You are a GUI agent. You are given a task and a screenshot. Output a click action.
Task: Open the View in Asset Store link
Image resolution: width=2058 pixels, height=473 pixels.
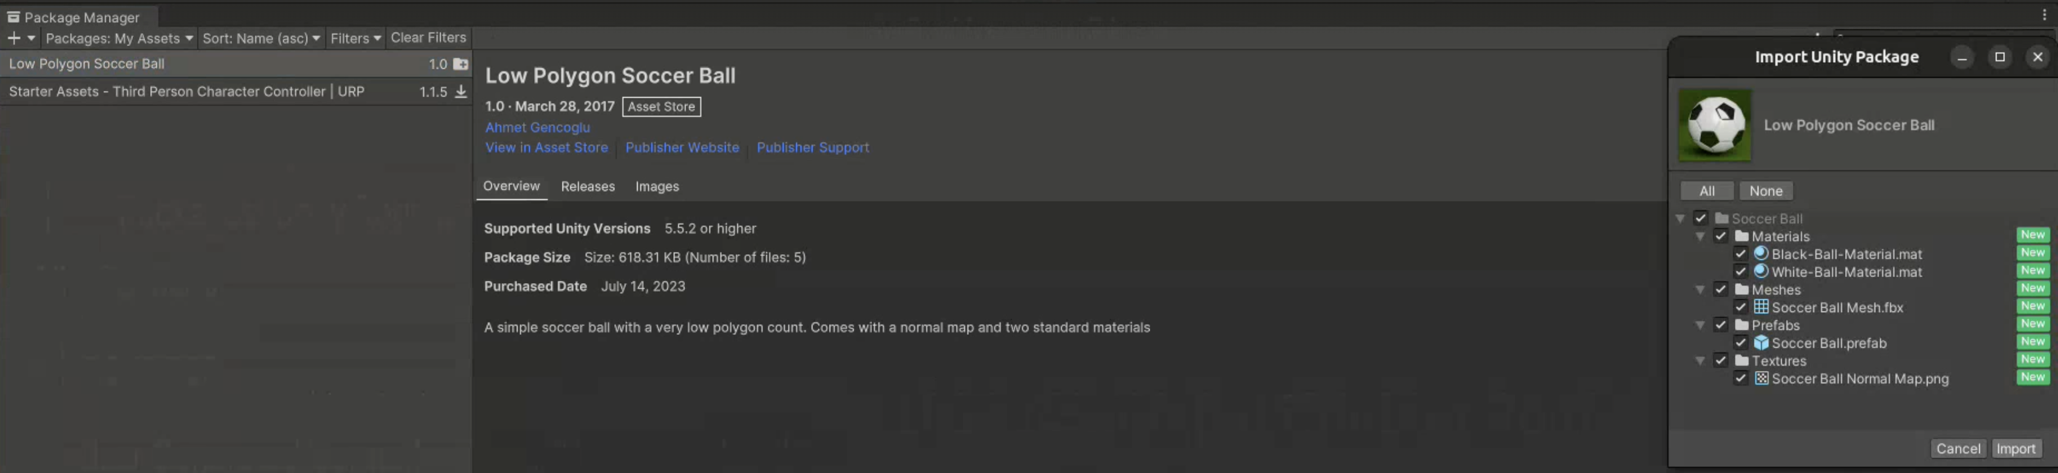(x=547, y=147)
